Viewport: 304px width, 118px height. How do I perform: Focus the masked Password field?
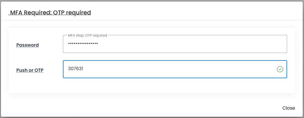coord(175,44)
